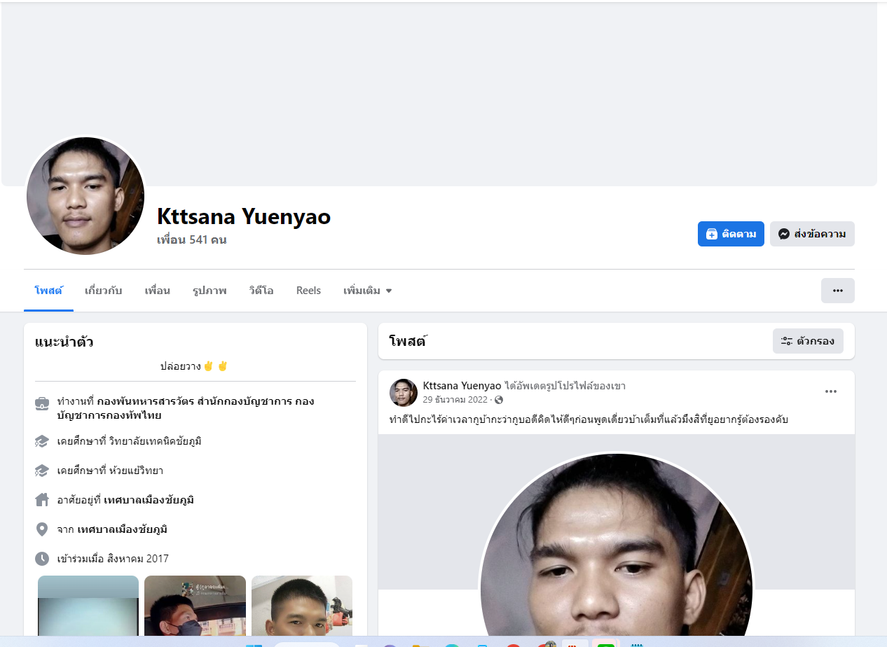Image resolution: width=887 pixels, height=647 pixels.
Task: Click the ได้อัพเดตรูปโปรไฟล์ของเขา text on post
Action: point(565,386)
